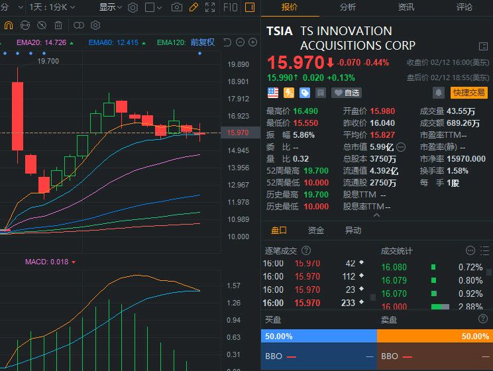Zoom out chart with minus icon
This screenshot has width=493, height=371.
click(240, 42)
